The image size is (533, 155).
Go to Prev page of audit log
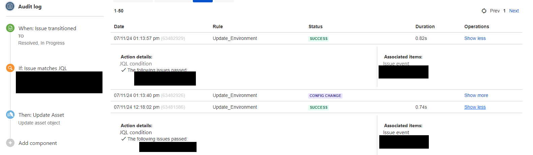(x=495, y=11)
